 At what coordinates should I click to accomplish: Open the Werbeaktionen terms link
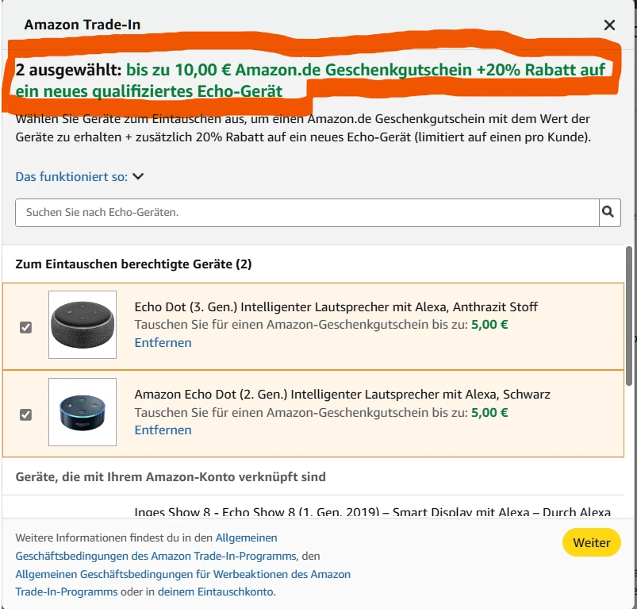pos(182,574)
